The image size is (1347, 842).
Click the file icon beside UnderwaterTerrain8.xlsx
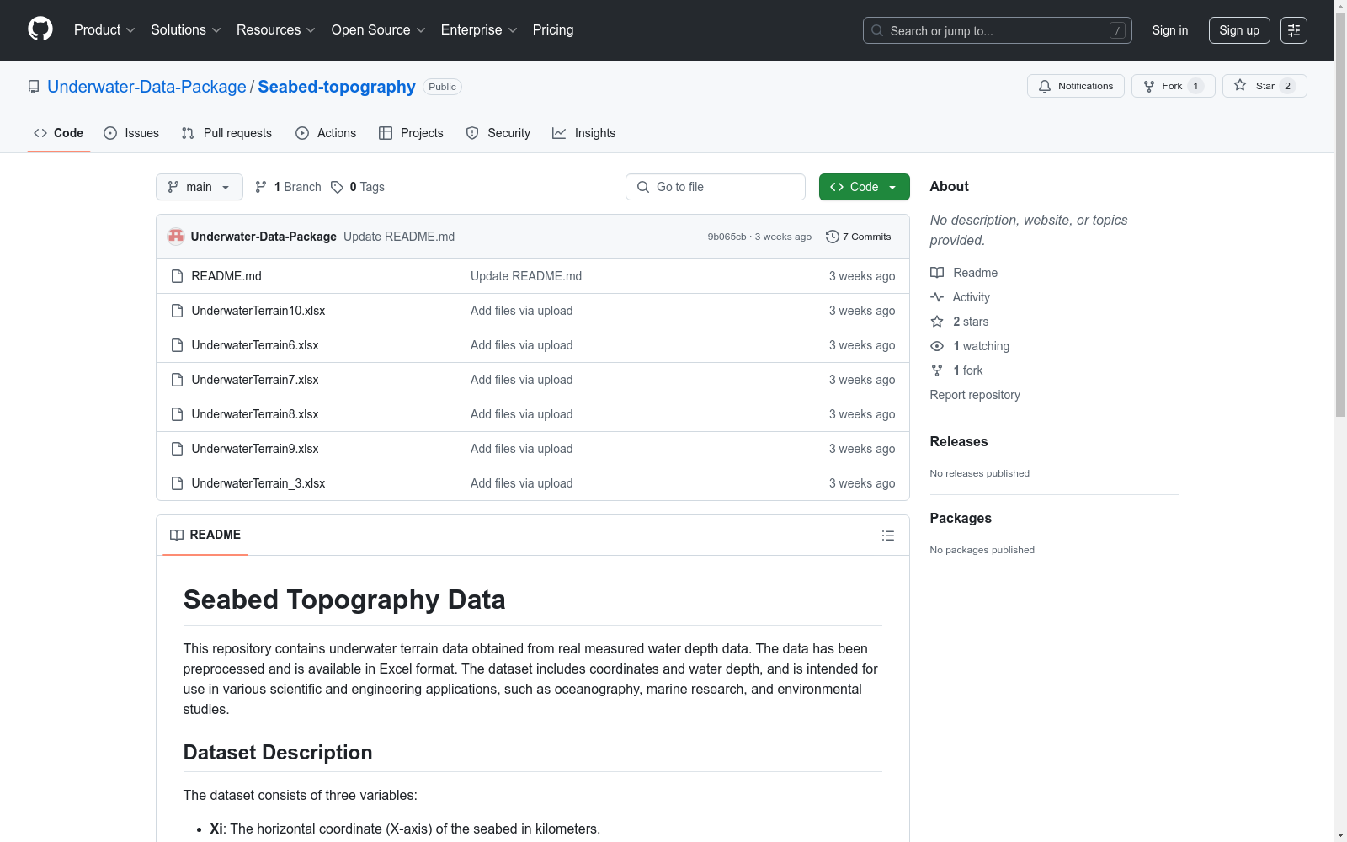tap(177, 414)
